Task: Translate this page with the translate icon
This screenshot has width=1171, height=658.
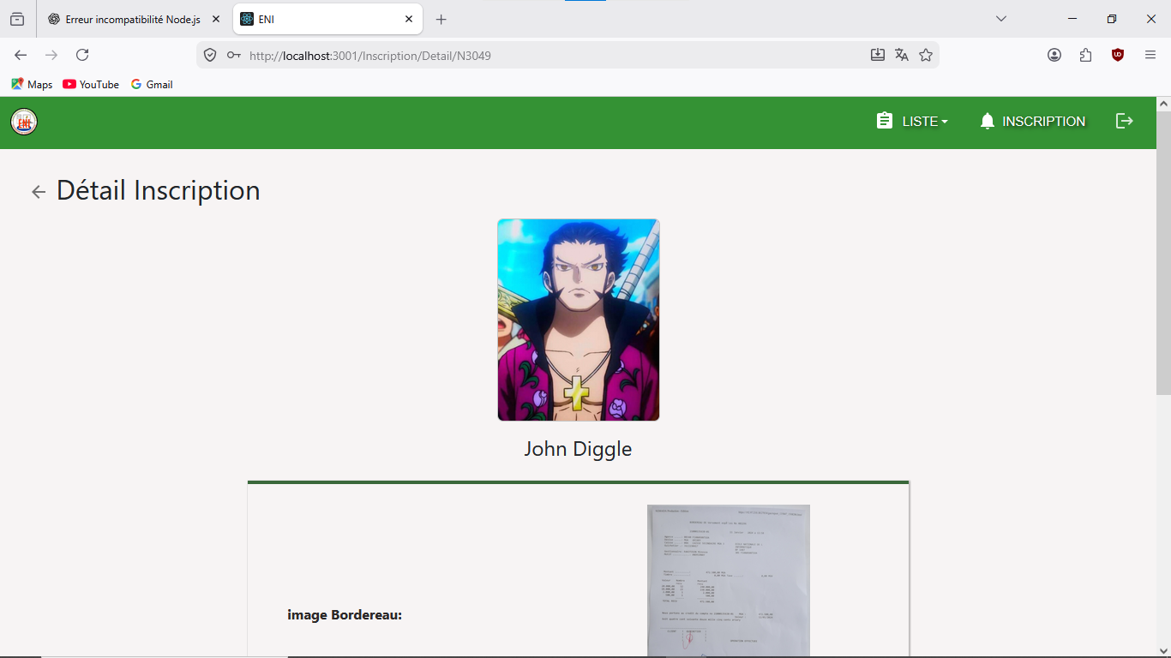Action: tap(902, 55)
